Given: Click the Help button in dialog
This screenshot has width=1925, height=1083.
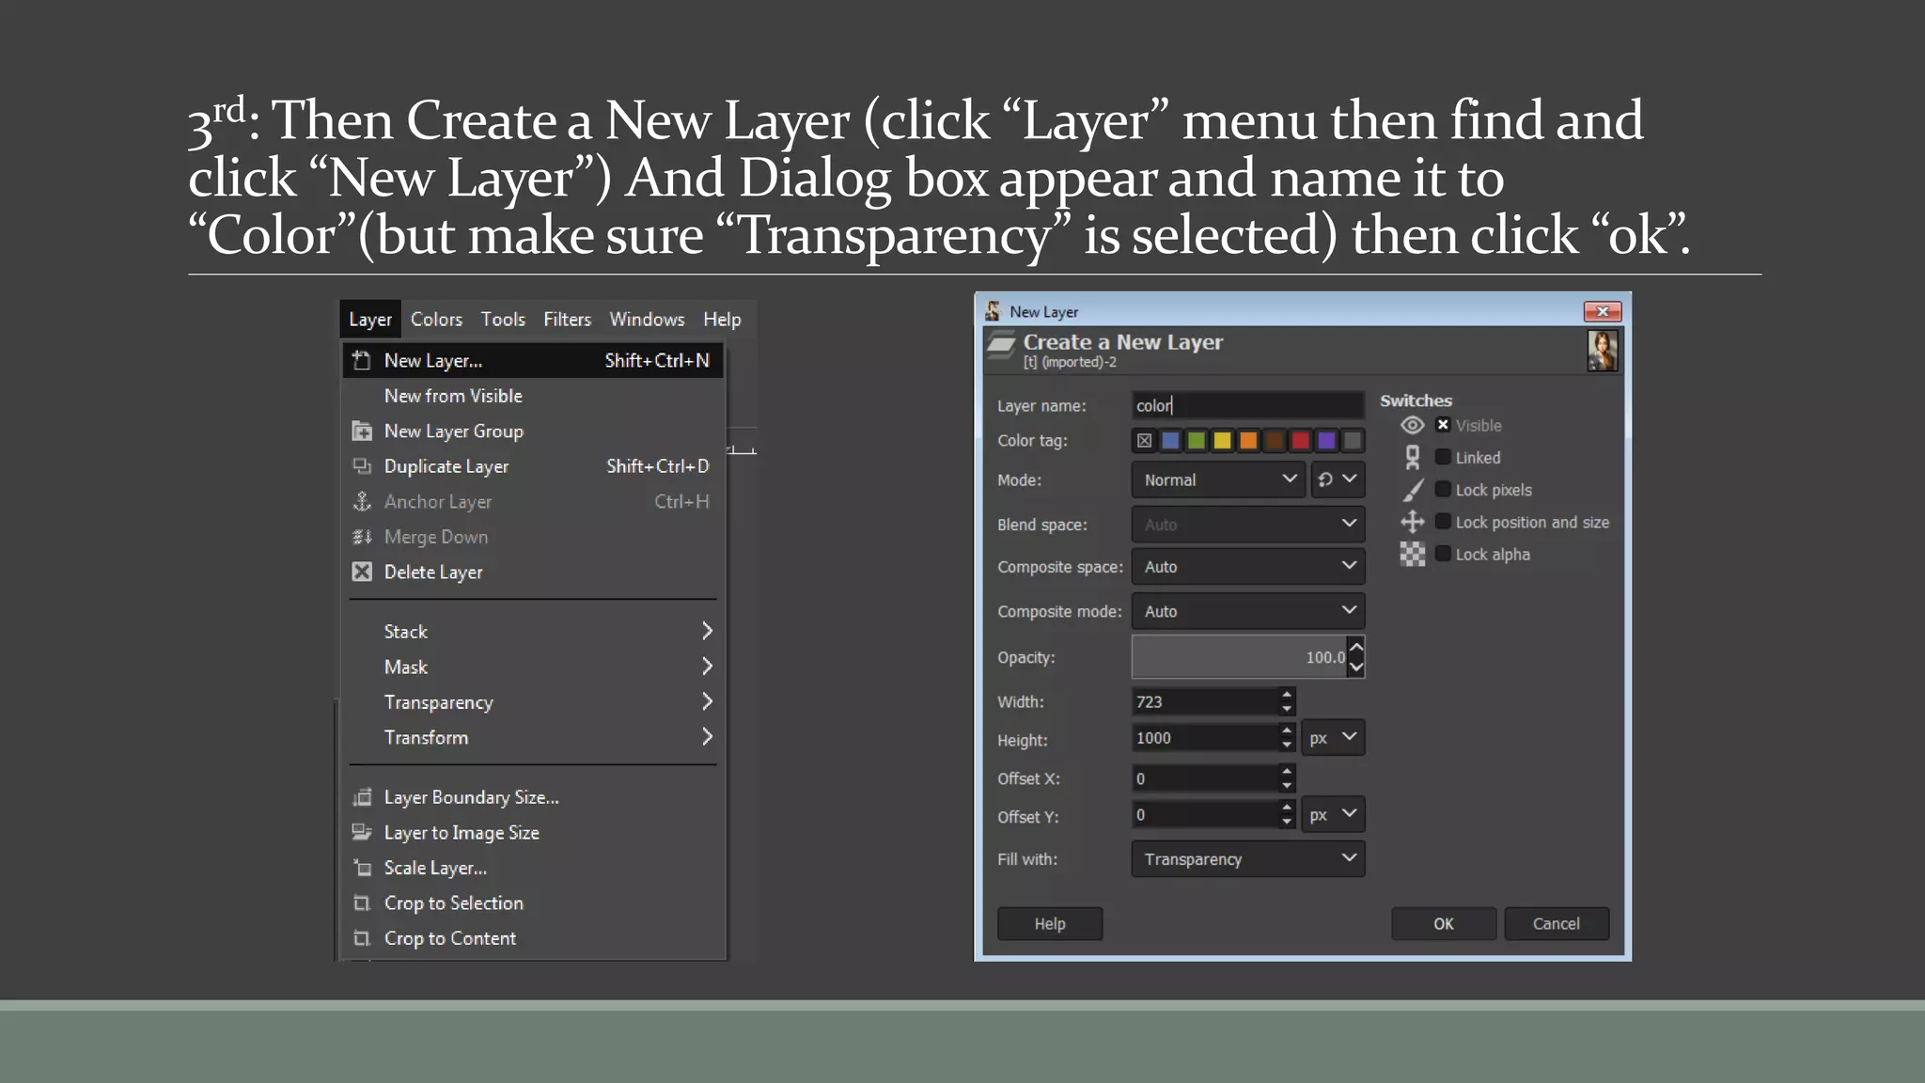Looking at the screenshot, I should click(1050, 924).
